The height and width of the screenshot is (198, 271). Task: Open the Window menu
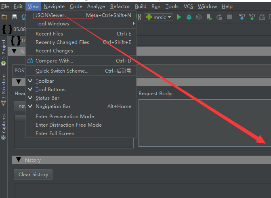[208, 6]
